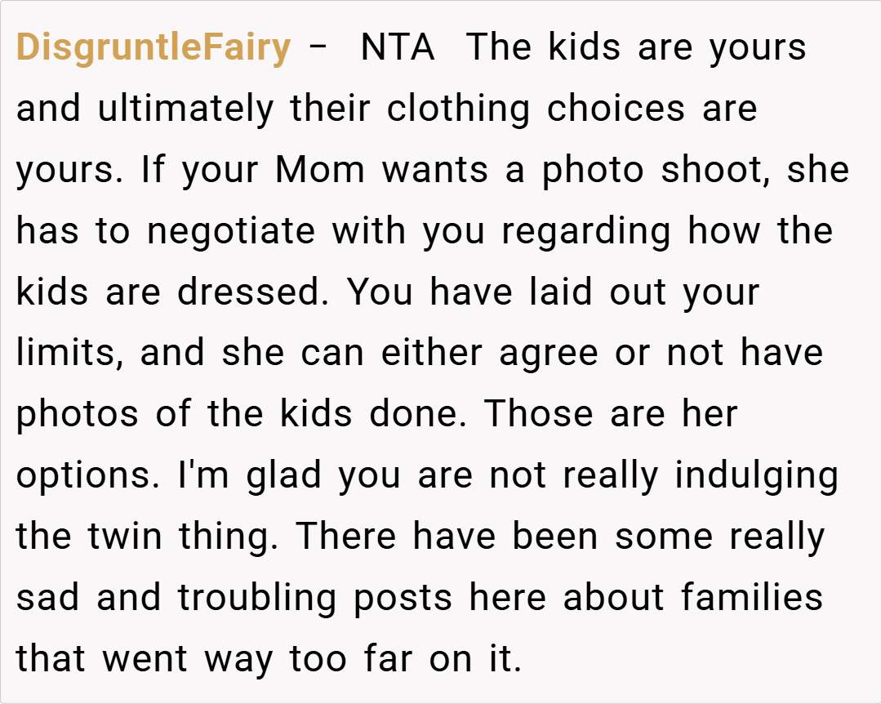Click the word "negotiate" in the comment

(231, 232)
